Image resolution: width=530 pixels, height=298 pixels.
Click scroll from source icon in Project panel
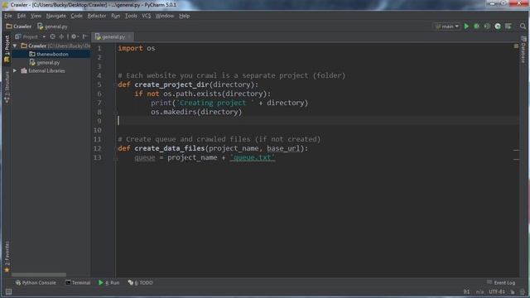coord(52,36)
